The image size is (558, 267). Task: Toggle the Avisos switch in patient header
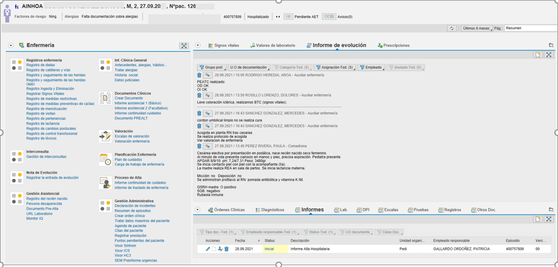tap(328, 17)
